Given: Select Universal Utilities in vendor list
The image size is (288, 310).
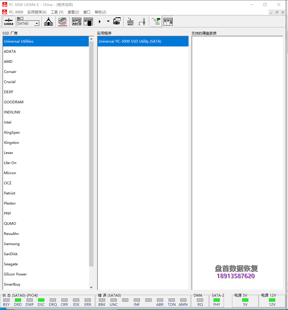Looking at the screenshot, I should [x=46, y=41].
